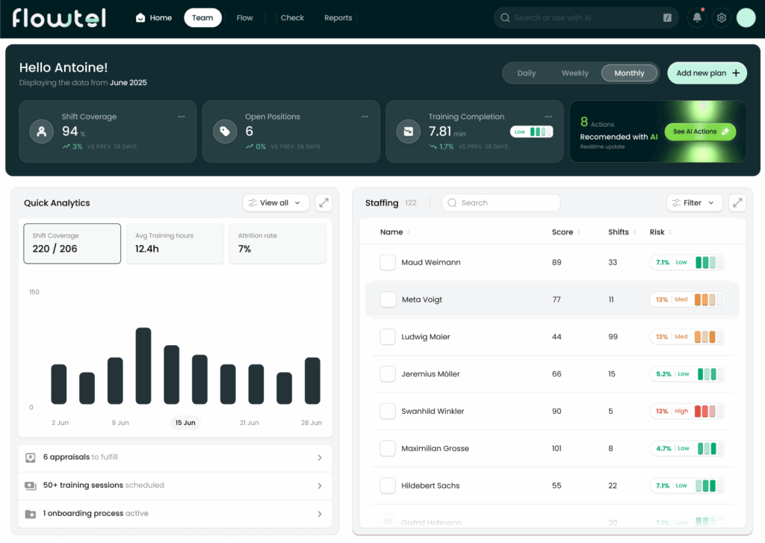The height and width of the screenshot is (543, 765).
Task: Open the notifications bell icon
Action: coord(697,18)
